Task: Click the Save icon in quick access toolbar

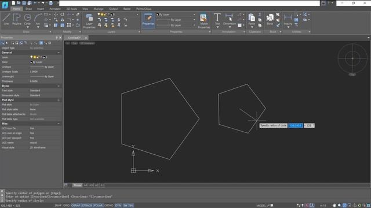Action: 24,3
